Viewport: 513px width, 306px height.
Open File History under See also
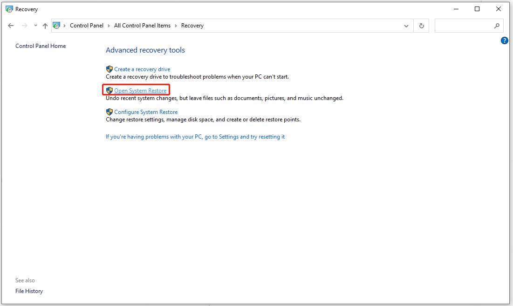pyautogui.click(x=29, y=291)
